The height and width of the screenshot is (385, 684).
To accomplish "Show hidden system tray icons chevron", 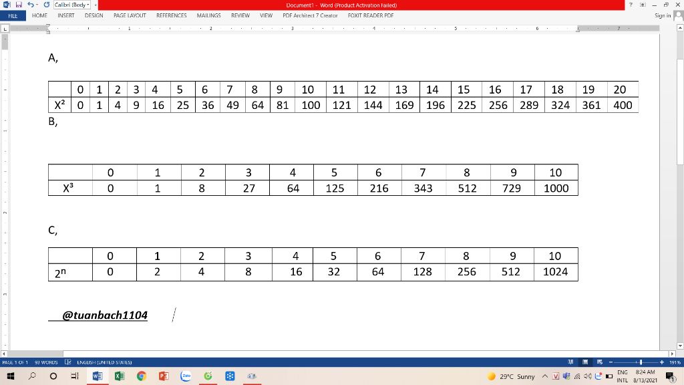I will tap(545, 376).
